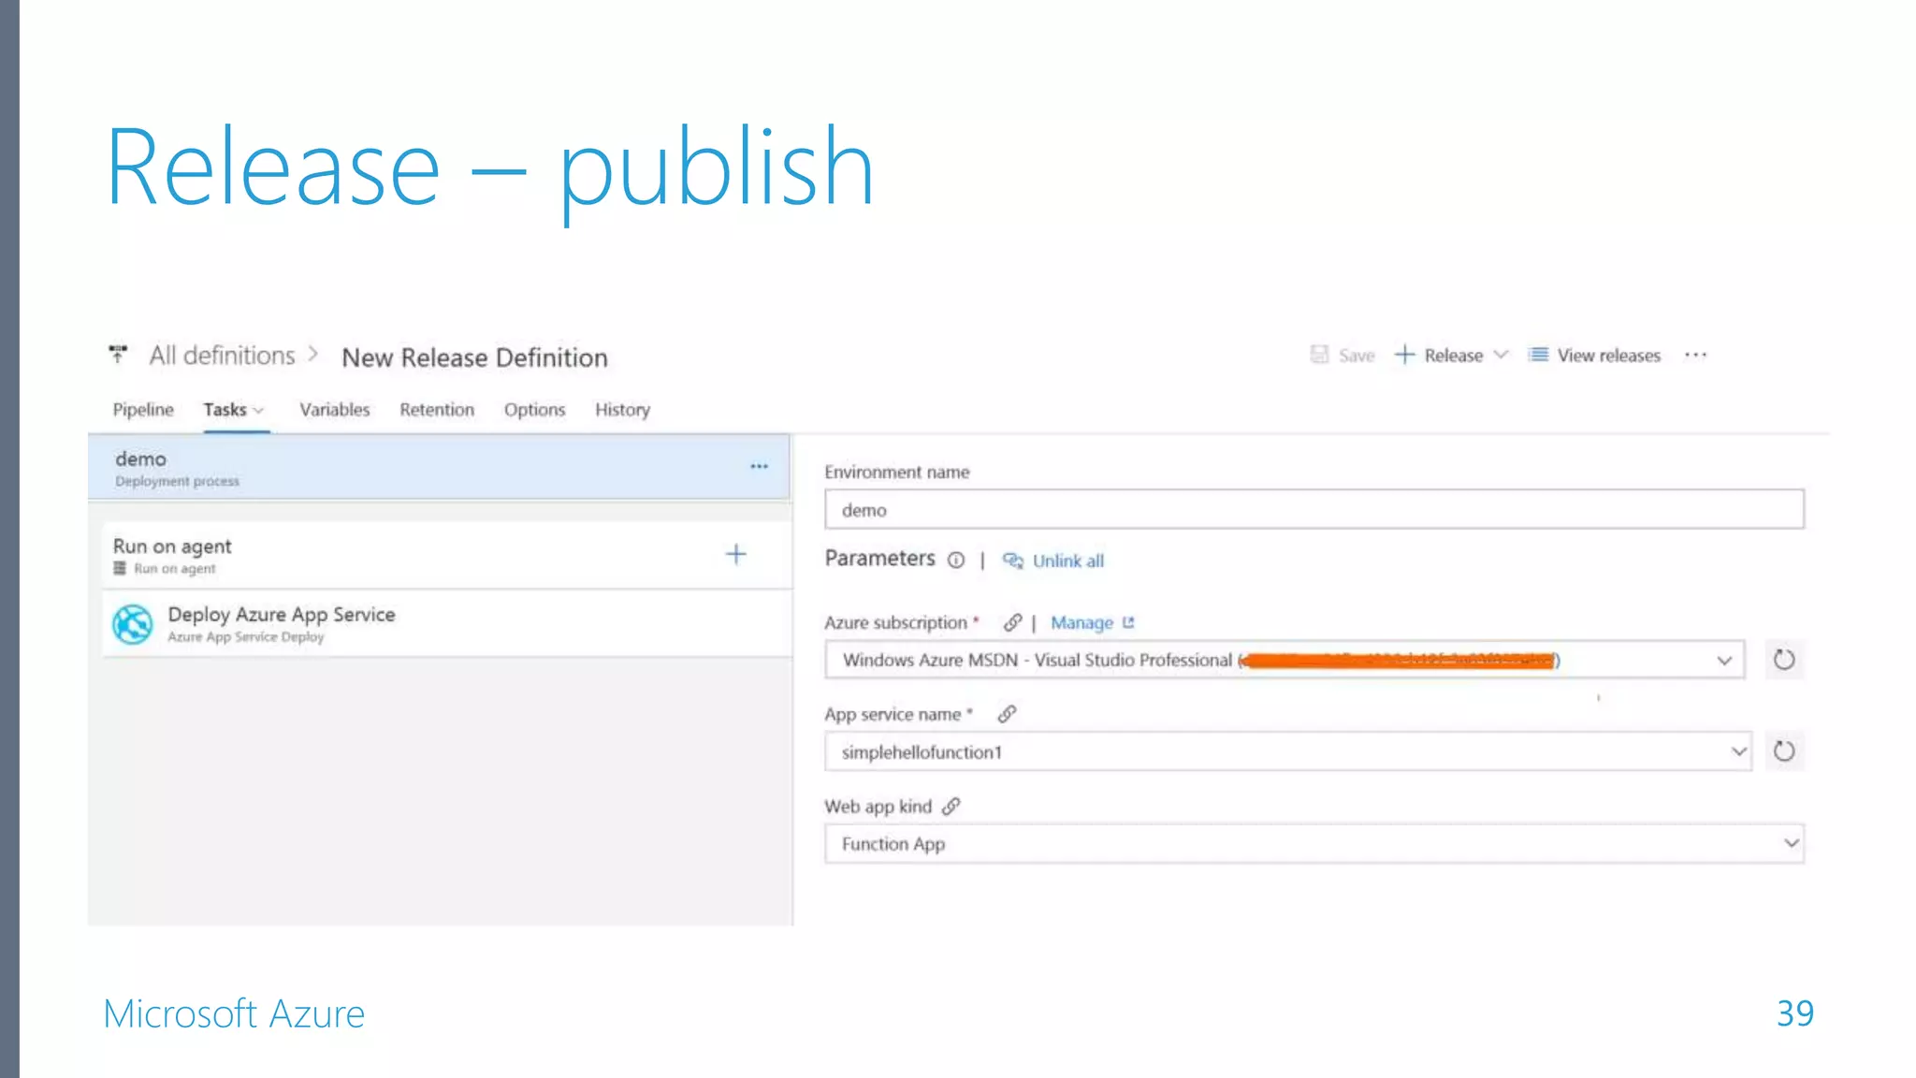
Task: Expand the Tasks tab chevron
Action: point(259,410)
